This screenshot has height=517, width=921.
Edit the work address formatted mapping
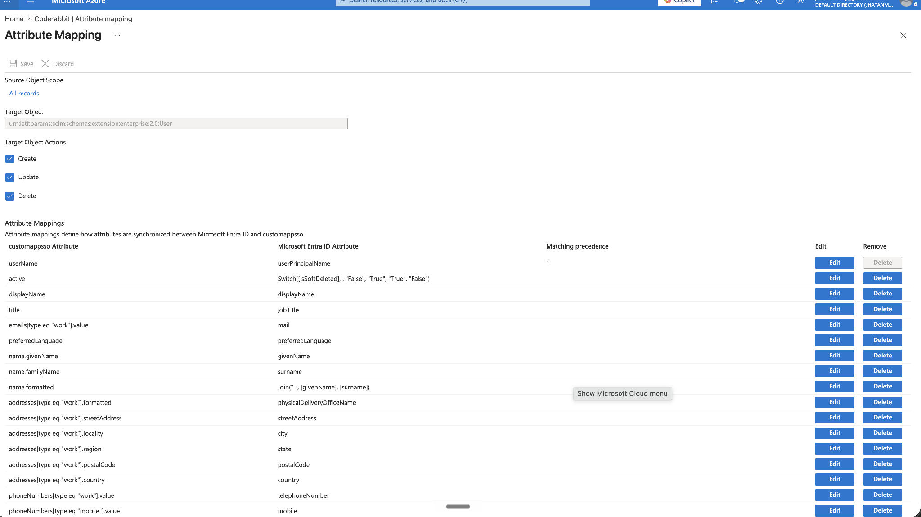point(835,402)
